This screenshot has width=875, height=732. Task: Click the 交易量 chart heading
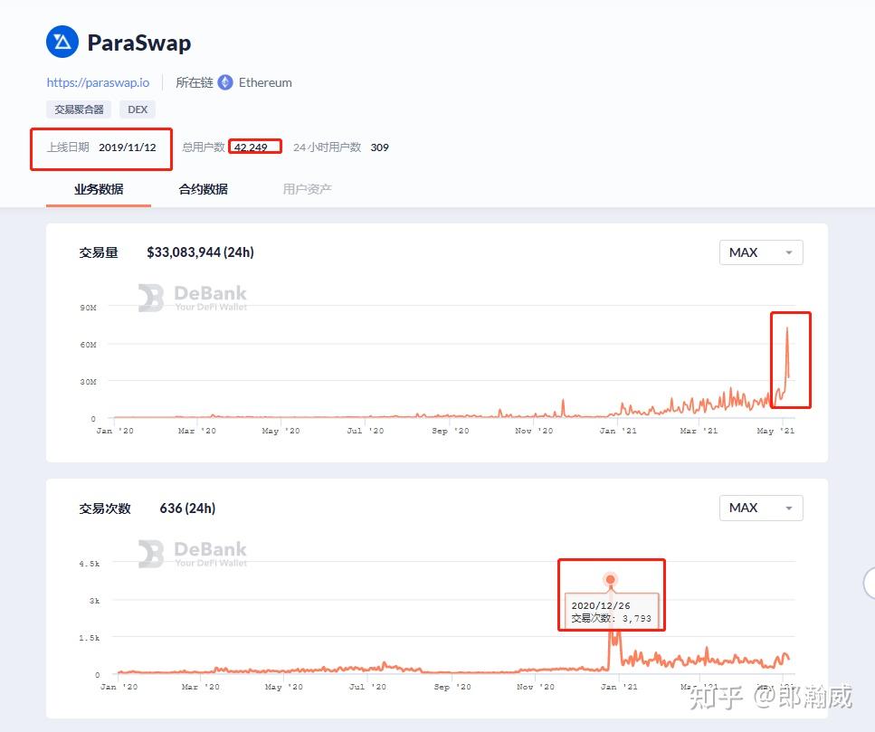pos(99,252)
